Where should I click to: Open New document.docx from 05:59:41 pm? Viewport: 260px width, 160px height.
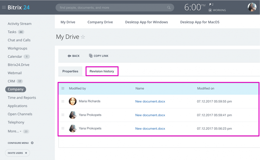[x=150, y=115]
